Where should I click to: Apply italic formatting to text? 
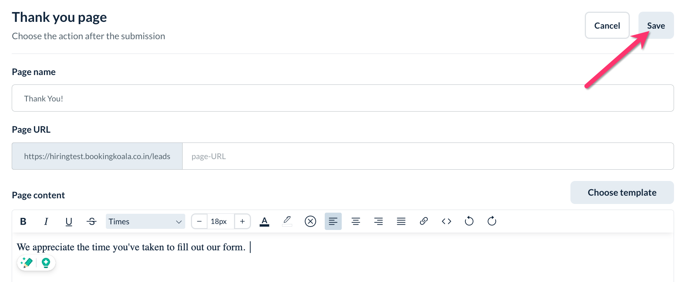46,221
